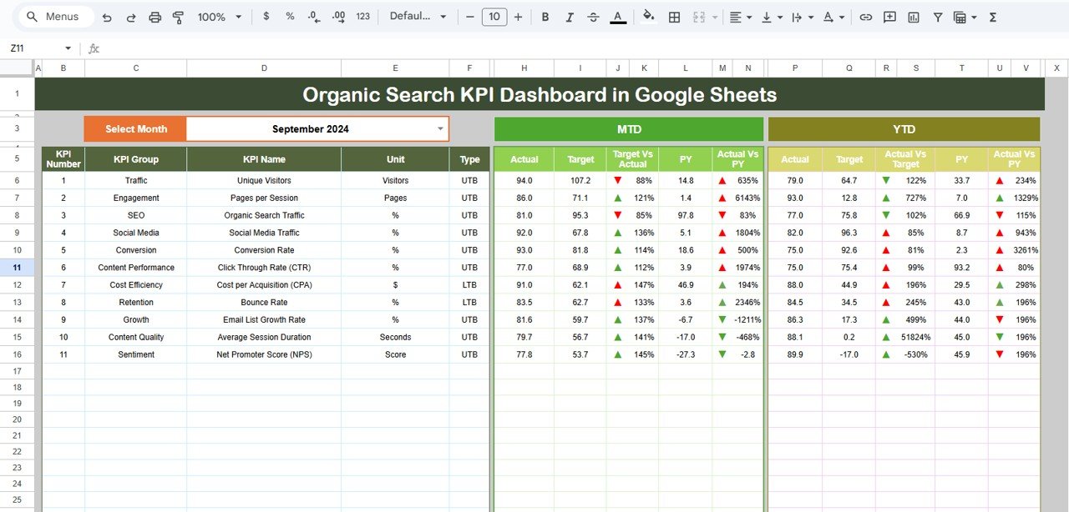Image resolution: width=1069 pixels, height=512 pixels.
Task: Undo the last action
Action: [x=107, y=16]
